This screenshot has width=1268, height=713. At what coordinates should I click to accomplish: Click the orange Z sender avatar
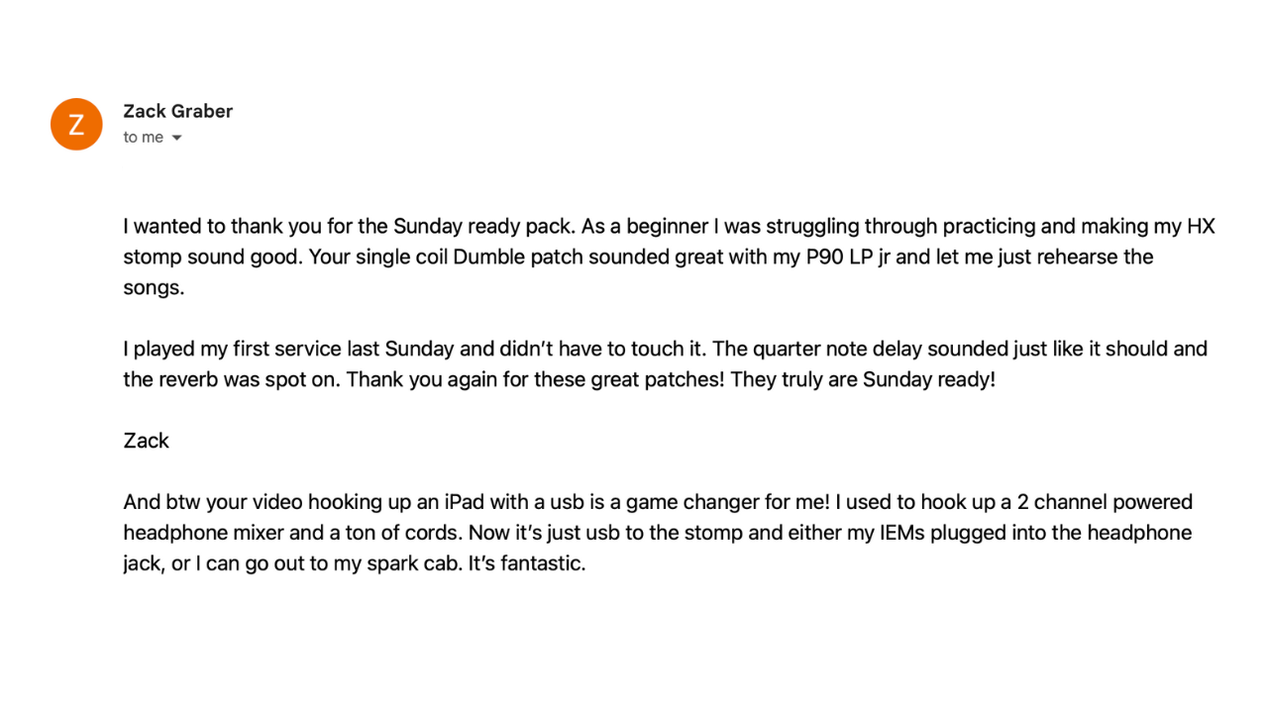tap(76, 125)
